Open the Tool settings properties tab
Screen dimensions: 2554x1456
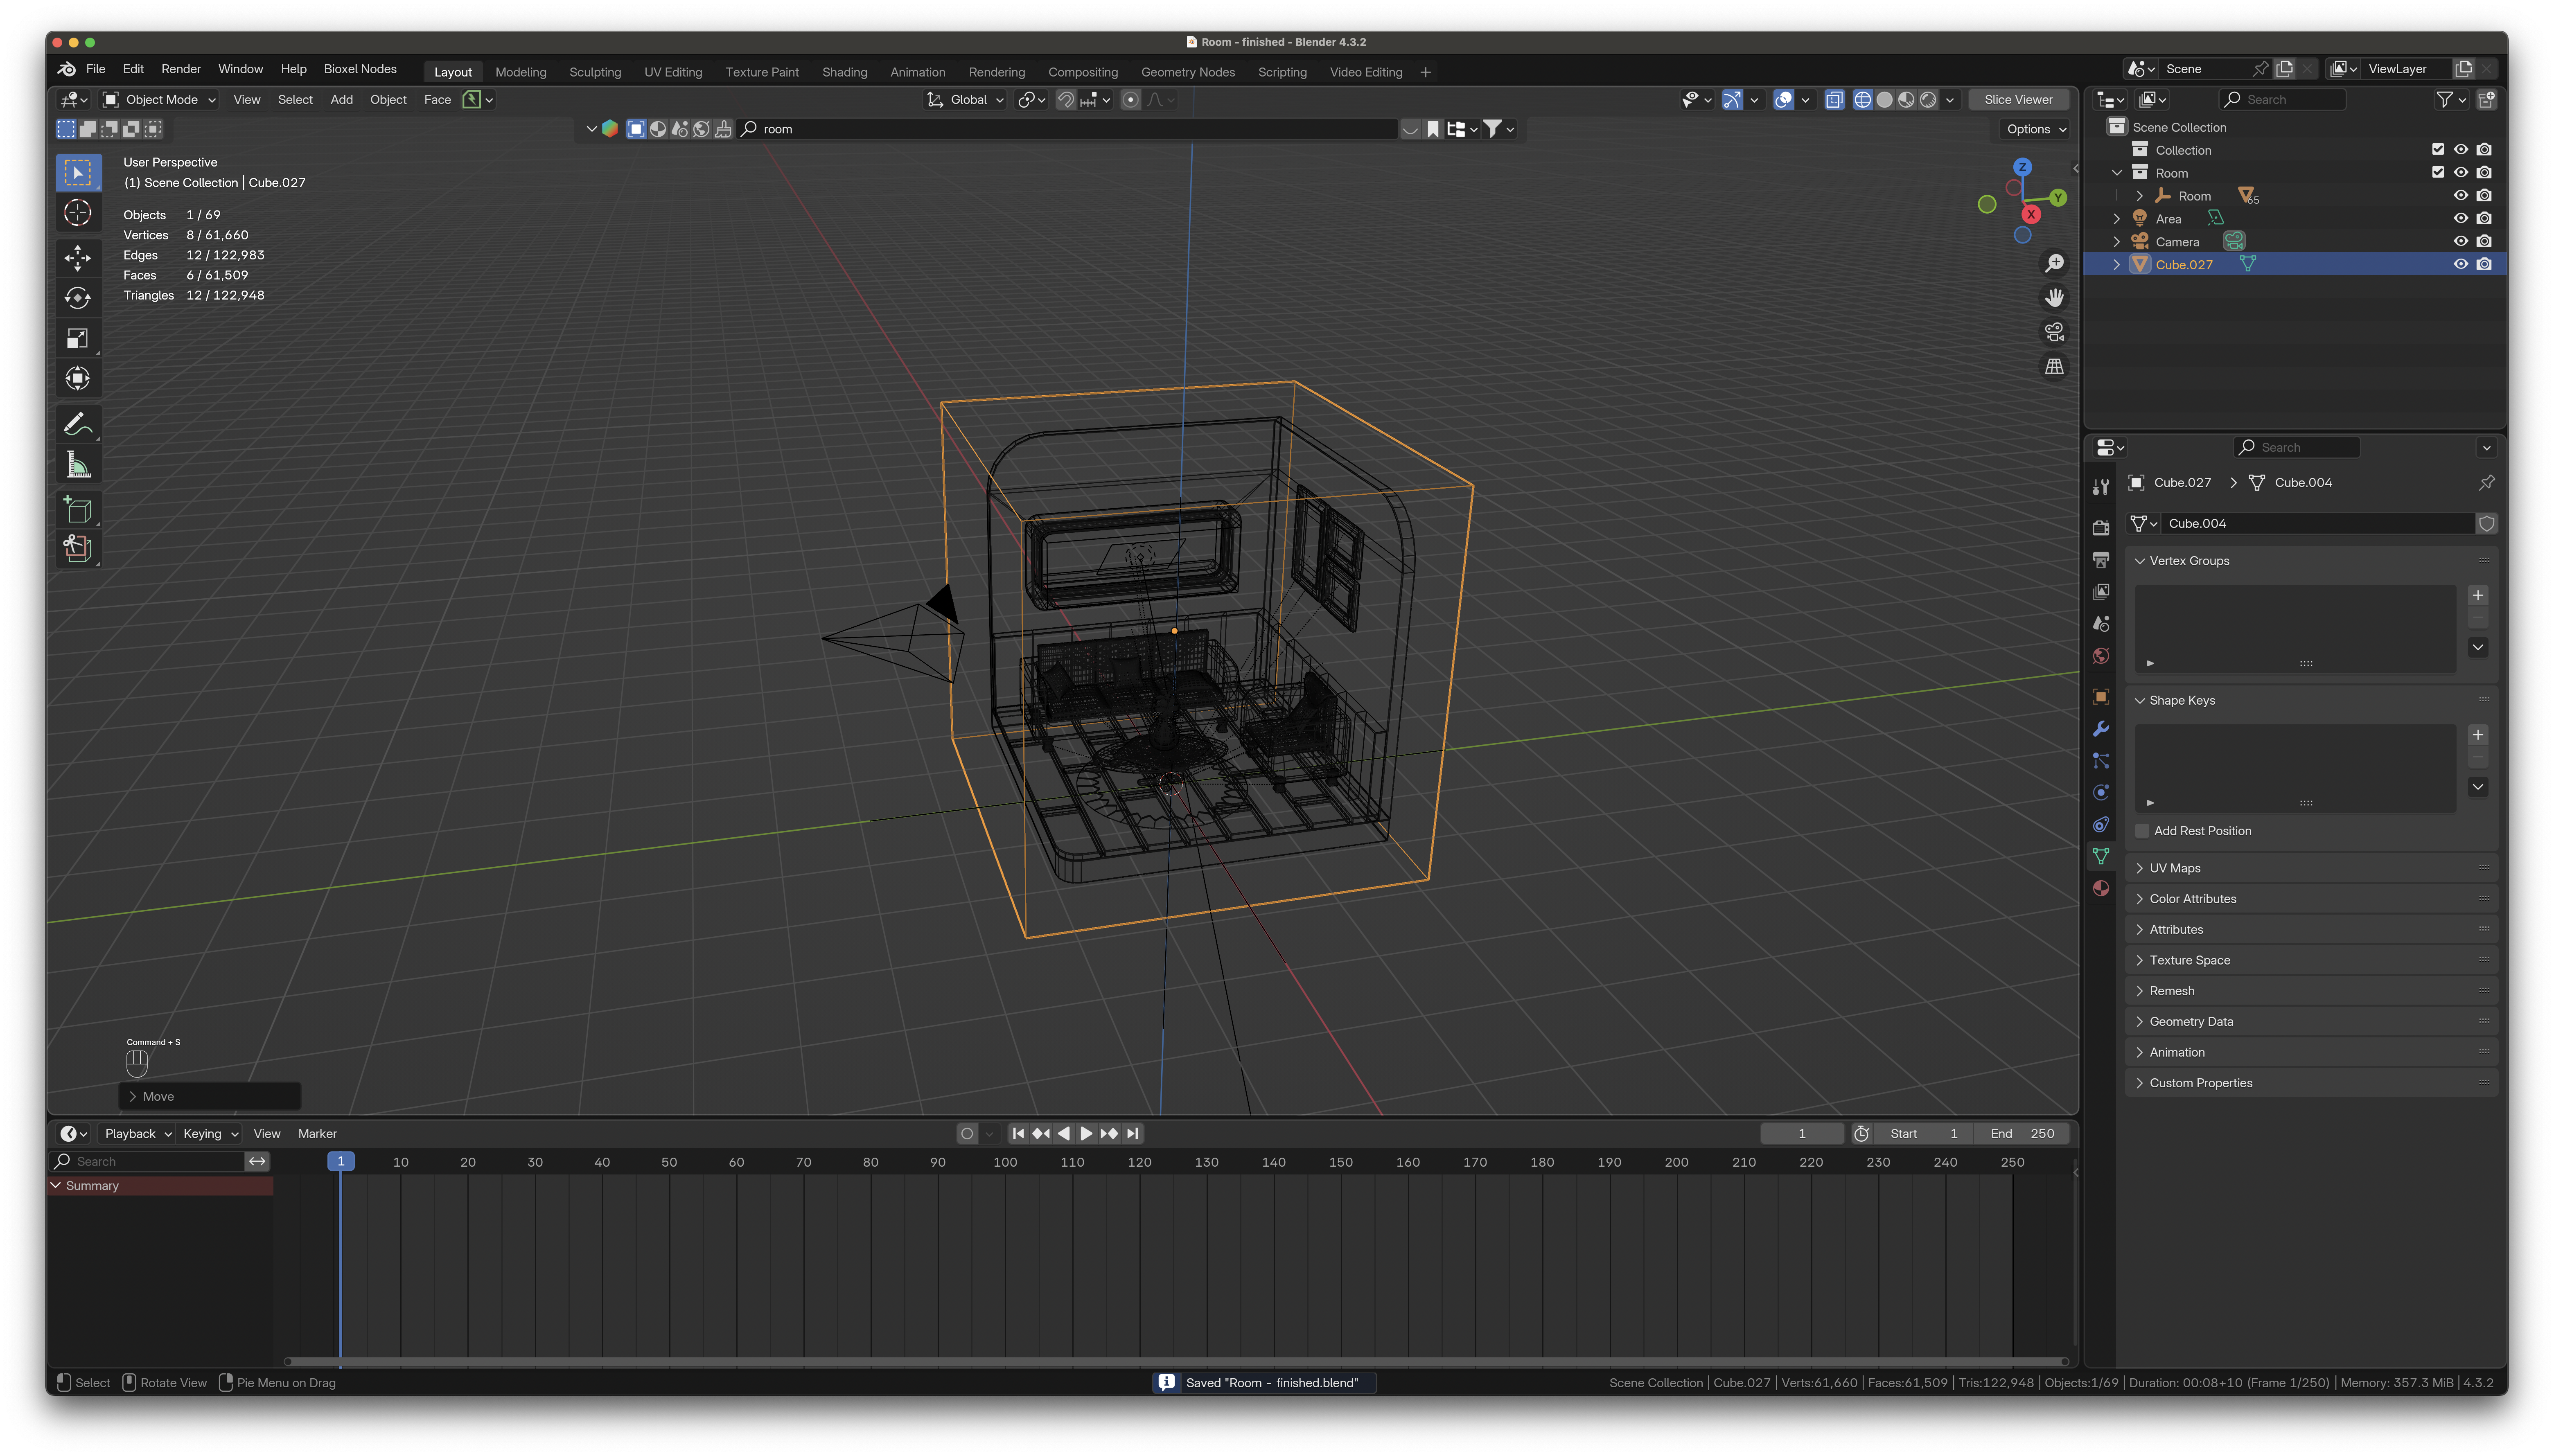point(2101,486)
